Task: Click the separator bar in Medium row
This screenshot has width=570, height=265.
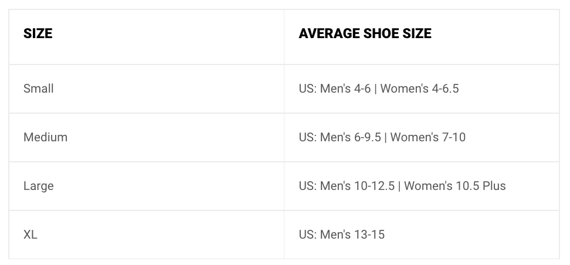Action: point(386,138)
